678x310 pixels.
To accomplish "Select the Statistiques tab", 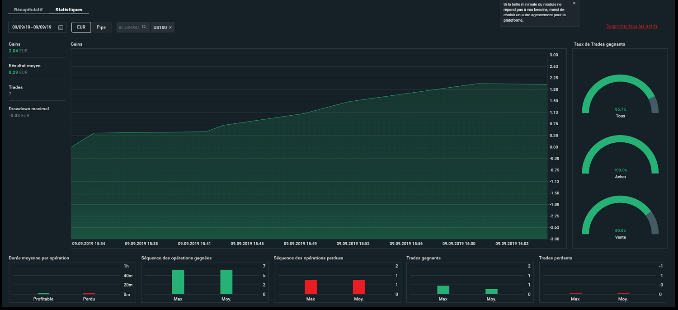I will (x=69, y=9).
